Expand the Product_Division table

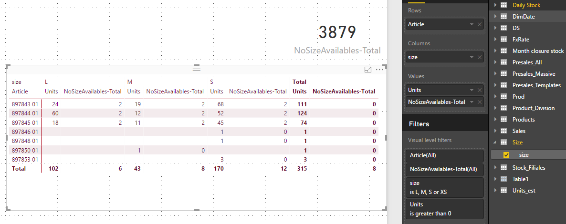[495, 108]
